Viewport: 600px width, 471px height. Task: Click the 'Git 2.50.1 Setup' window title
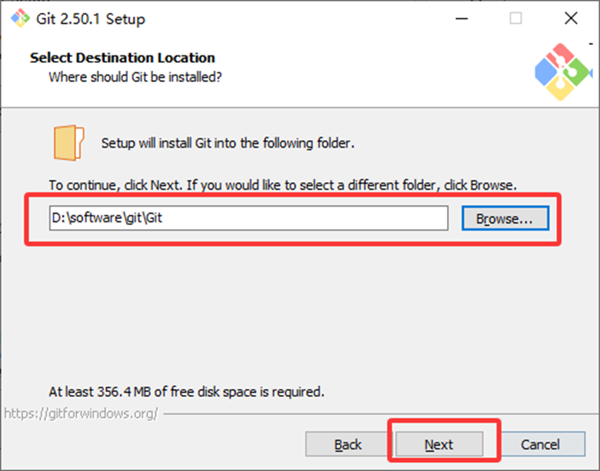(x=91, y=18)
